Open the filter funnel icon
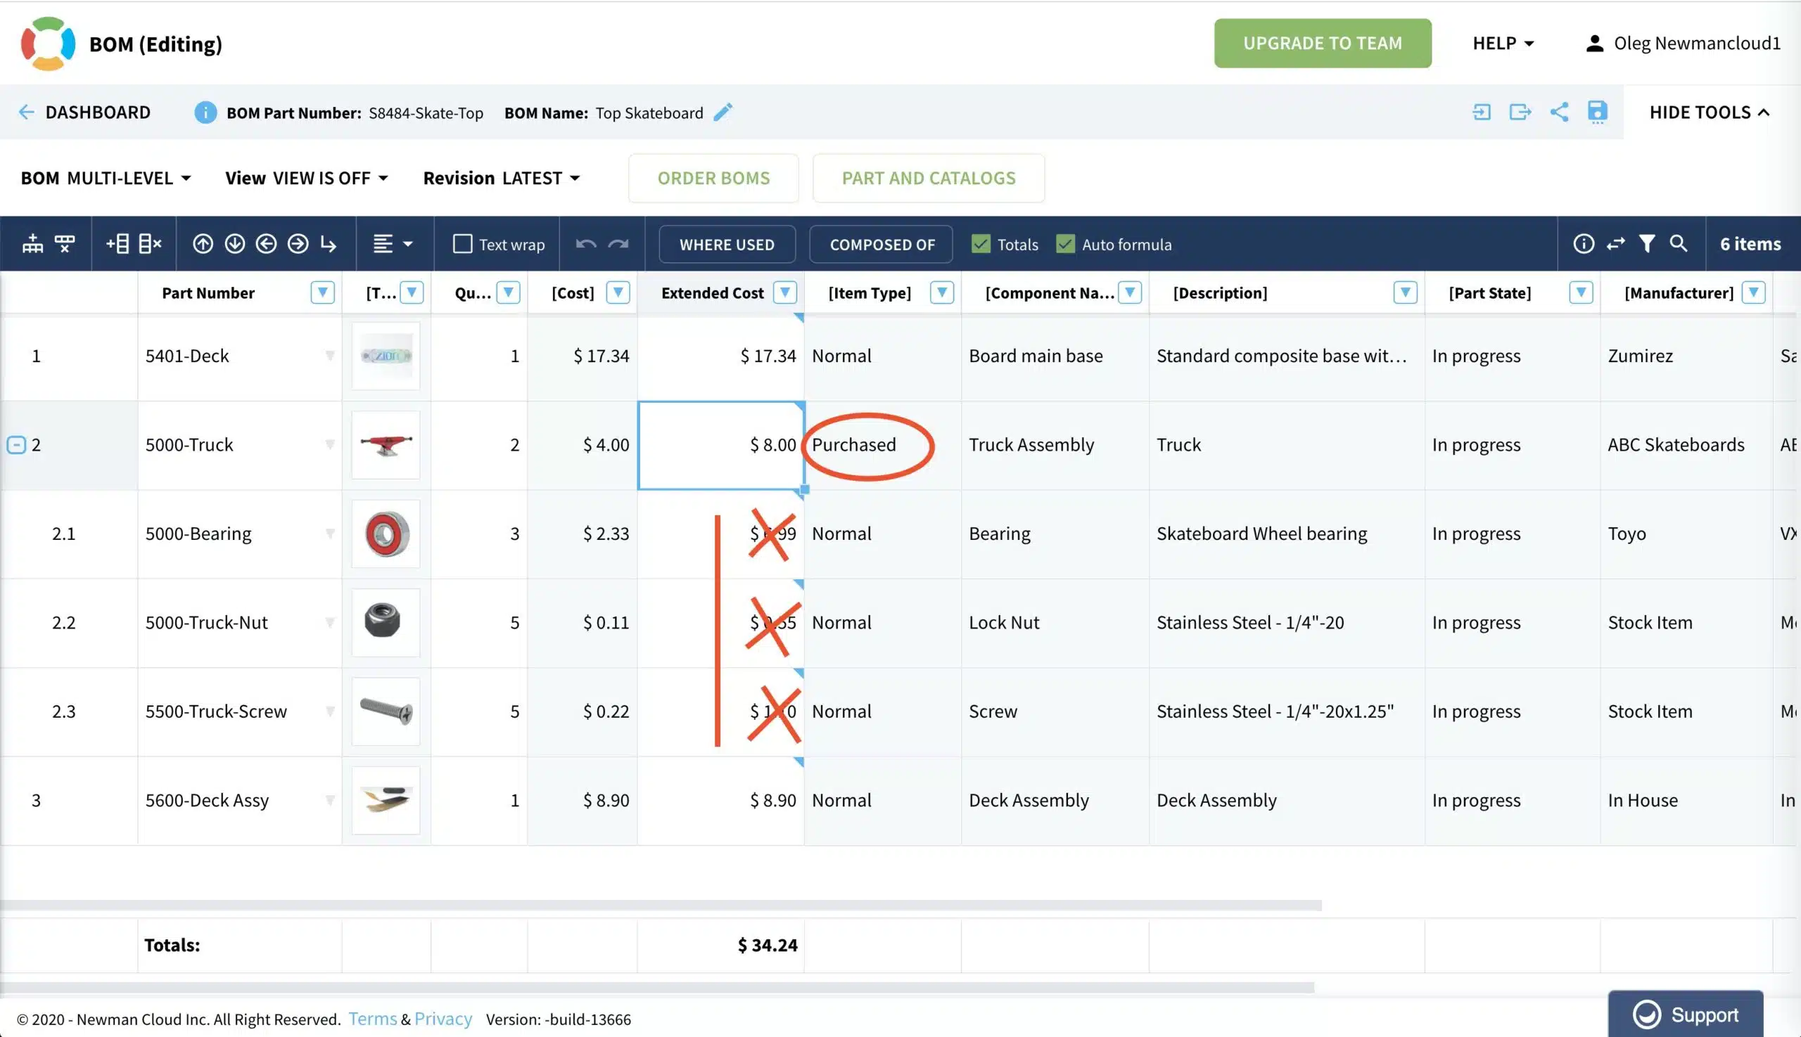 click(1646, 244)
